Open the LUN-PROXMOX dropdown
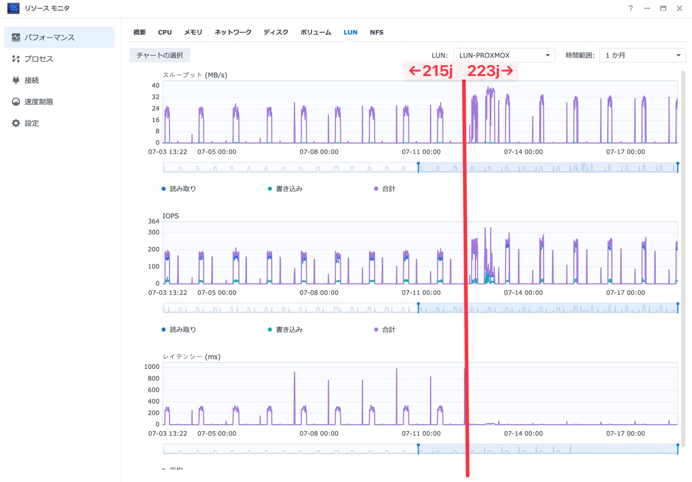 (x=504, y=55)
